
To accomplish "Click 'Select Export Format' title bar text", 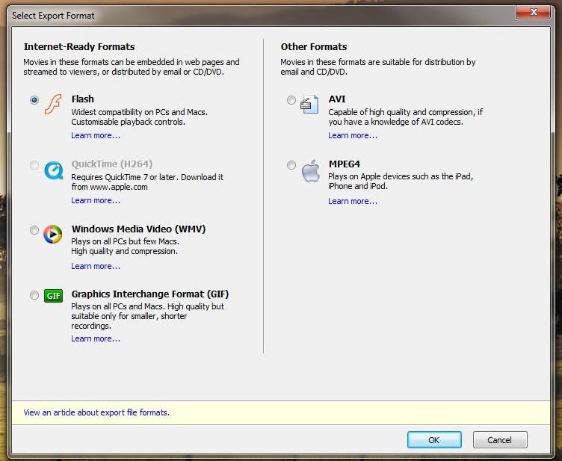I will point(53,16).
